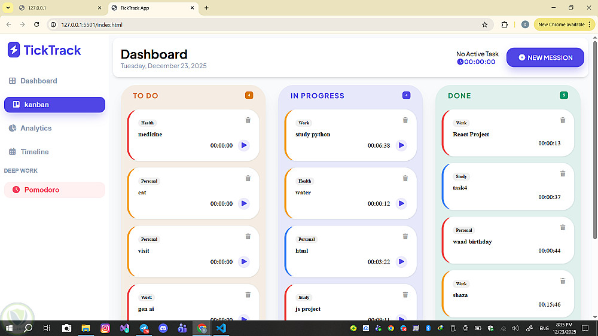Open Windows Start menu

tap(9, 328)
